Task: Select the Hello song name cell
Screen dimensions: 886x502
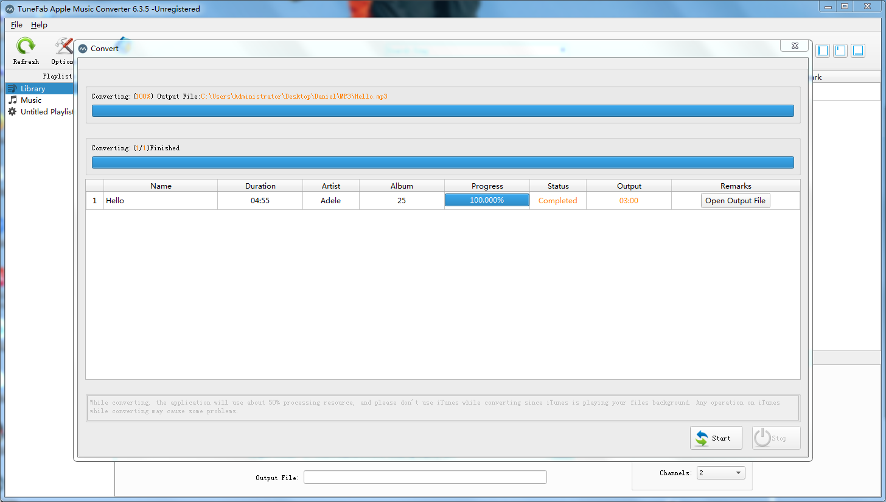Action: (161, 201)
